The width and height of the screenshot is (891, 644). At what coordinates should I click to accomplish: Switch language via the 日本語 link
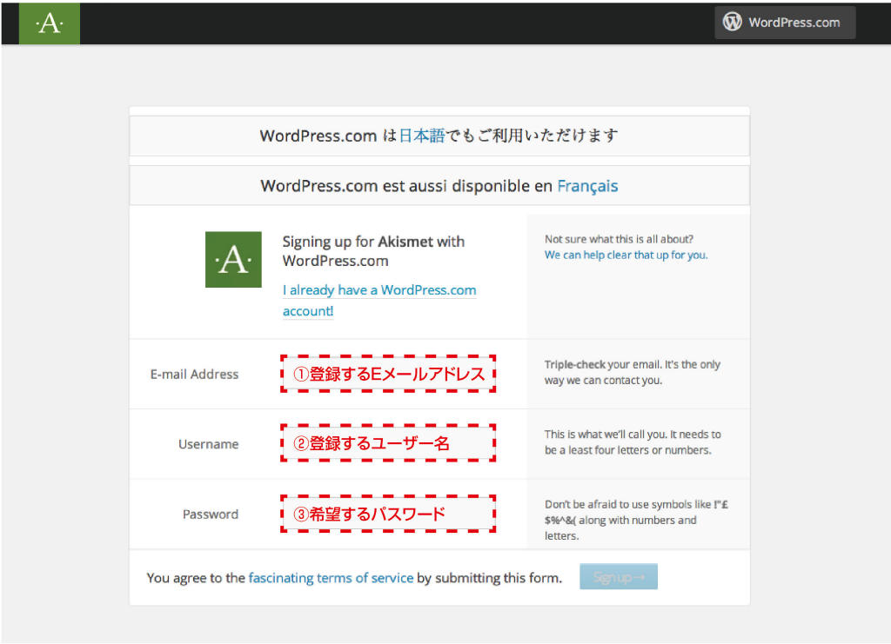[x=422, y=136]
